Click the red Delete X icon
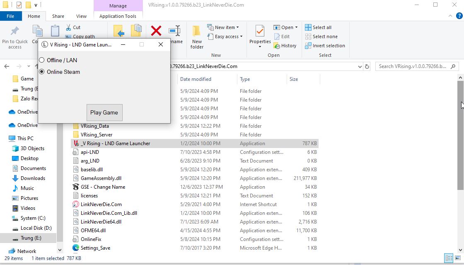The height and width of the screenshot is (265, 464). (156, 31)
